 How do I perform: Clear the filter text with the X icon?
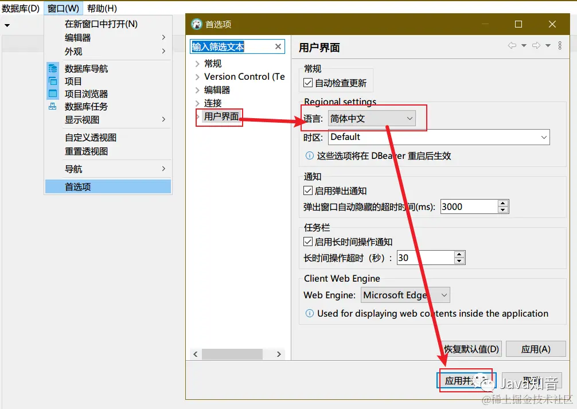(x=278, y=46)
